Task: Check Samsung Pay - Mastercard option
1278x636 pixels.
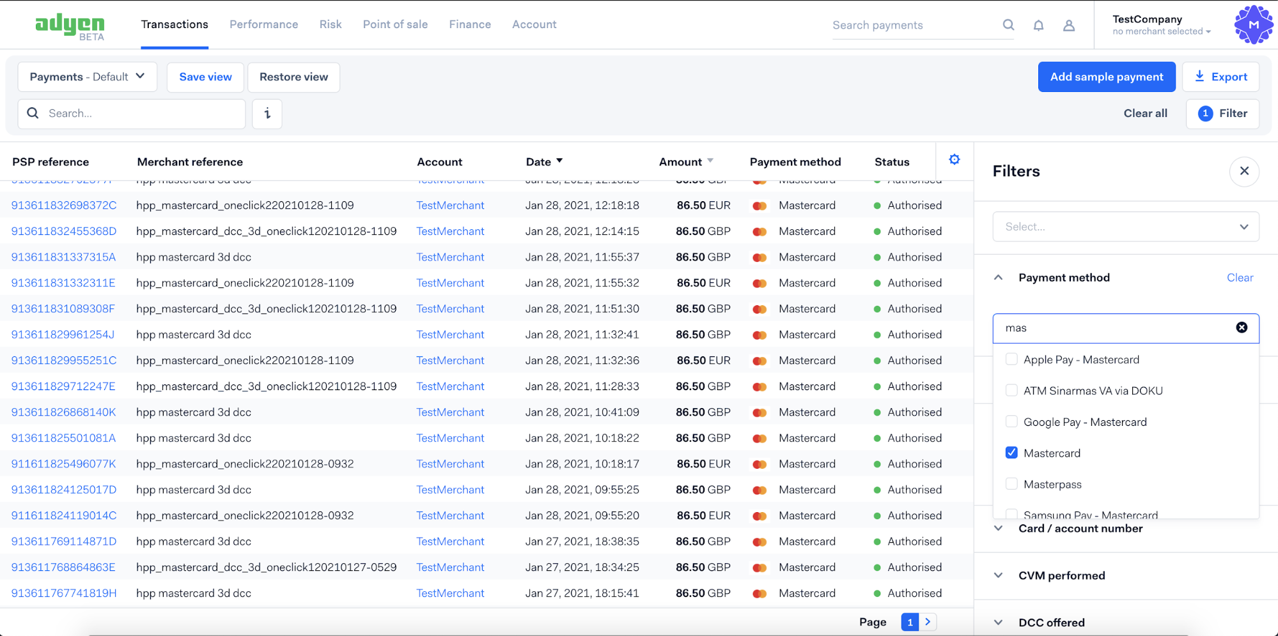Action: (1011, 514)
